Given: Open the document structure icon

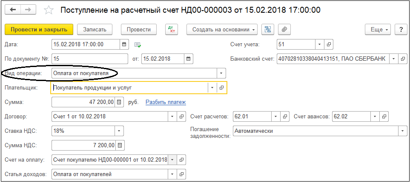Looking at the screenshot, I should point(268,29).
